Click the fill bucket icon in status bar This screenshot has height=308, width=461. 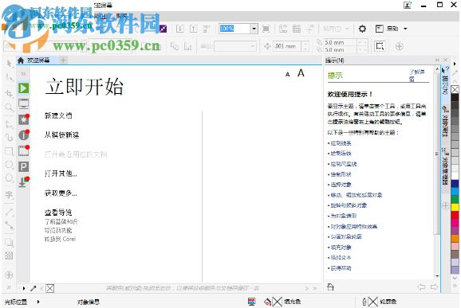tap(267, 302)
